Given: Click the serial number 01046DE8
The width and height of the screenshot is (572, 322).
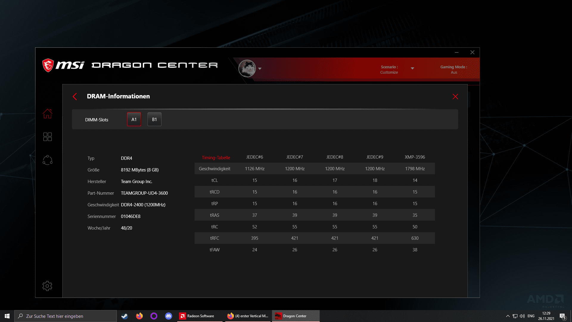Looking at the screenshot, I should click(130, 216).
